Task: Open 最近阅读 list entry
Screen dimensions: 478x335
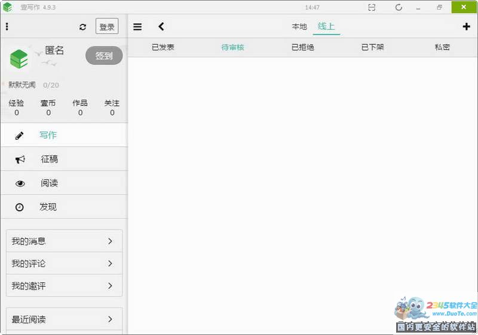Action: tap(65, 319)
